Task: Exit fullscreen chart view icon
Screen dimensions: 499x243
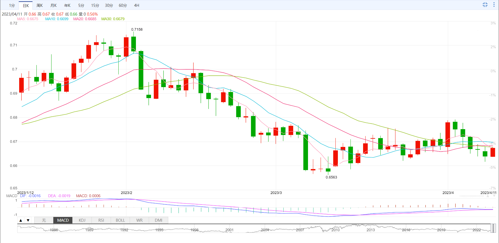Action: (x=485, y=5)
